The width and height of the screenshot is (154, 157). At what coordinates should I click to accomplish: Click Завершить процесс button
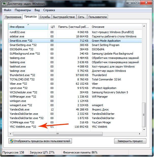pyautogui.click(x=130, y=141)
